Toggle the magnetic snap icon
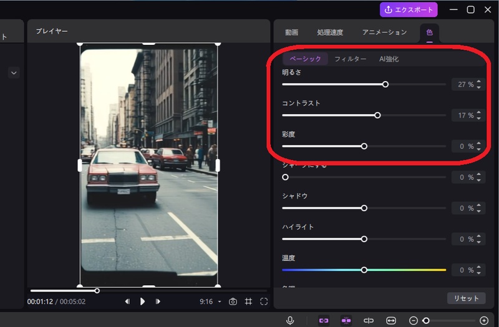 [x=346, y=320]
